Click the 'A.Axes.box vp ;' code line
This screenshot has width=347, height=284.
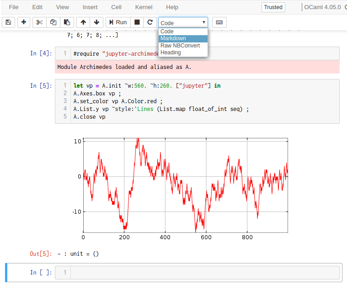coord(97,94)
